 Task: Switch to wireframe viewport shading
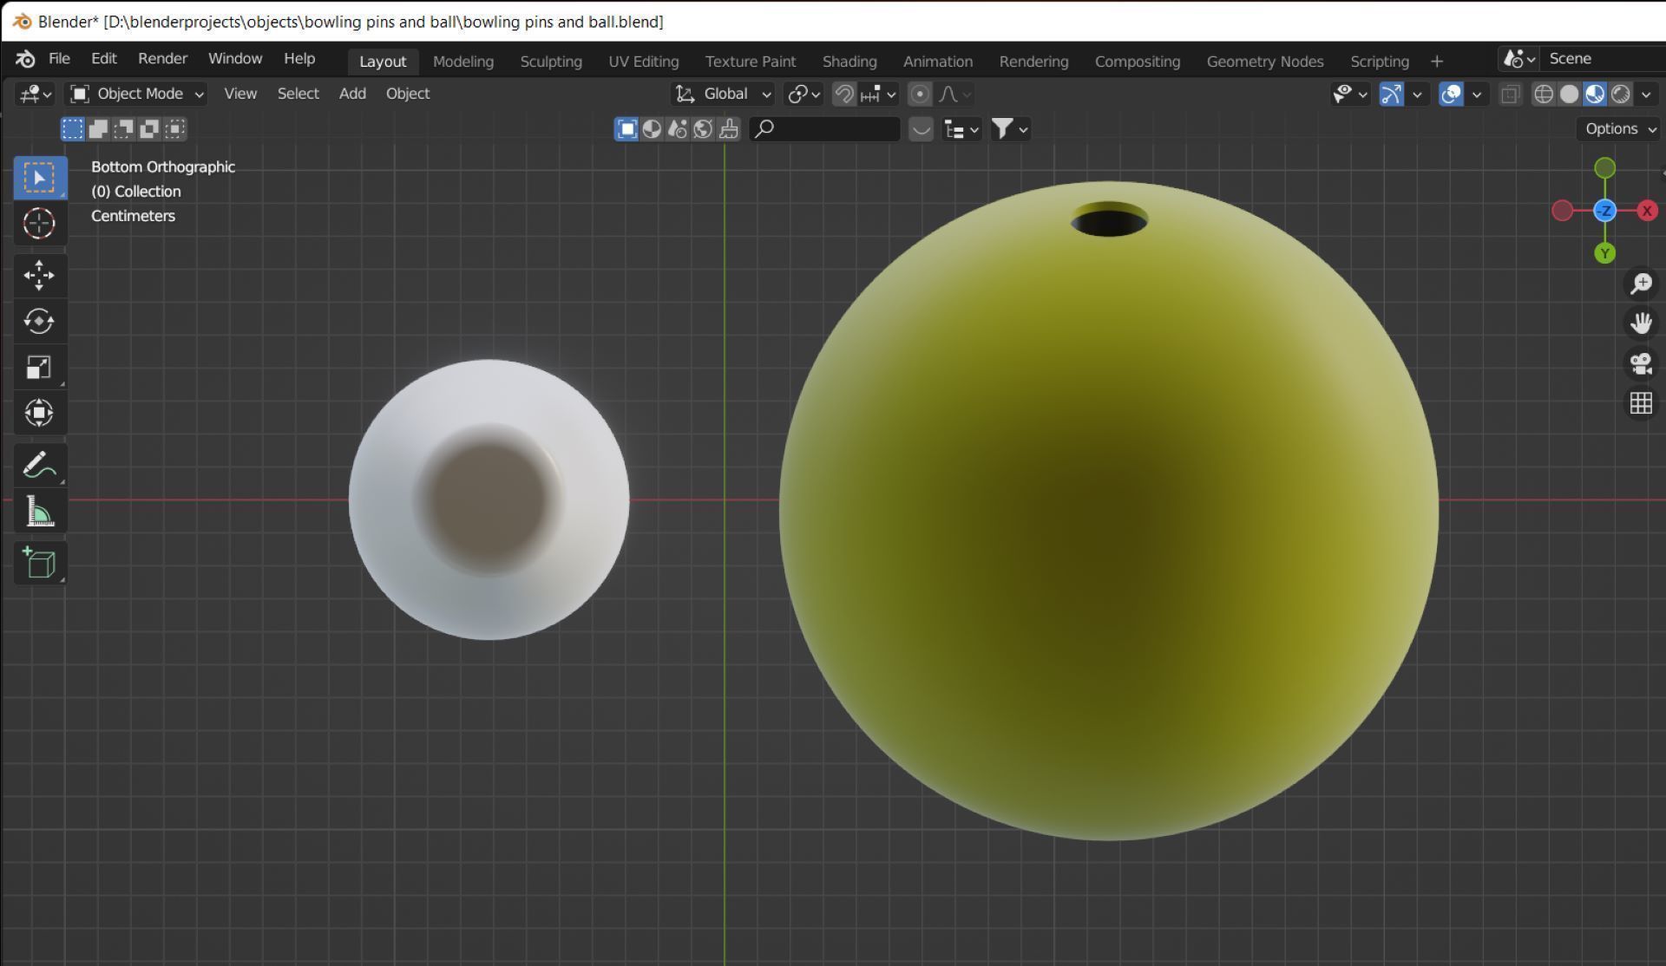coord(1544,94)
